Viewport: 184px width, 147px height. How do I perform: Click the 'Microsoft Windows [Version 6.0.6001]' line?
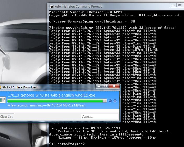[x=87, y=12]
